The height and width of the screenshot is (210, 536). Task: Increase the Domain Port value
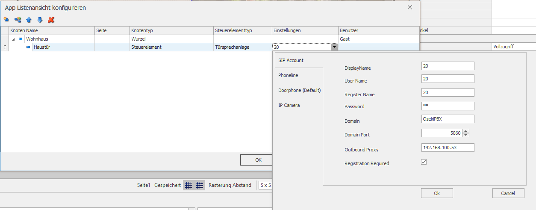pyautogui.click(x=466, y=131)
